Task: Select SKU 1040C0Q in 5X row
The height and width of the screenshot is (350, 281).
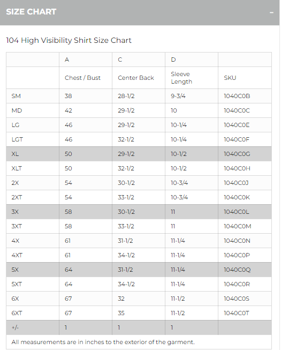Action: point(237,270)
